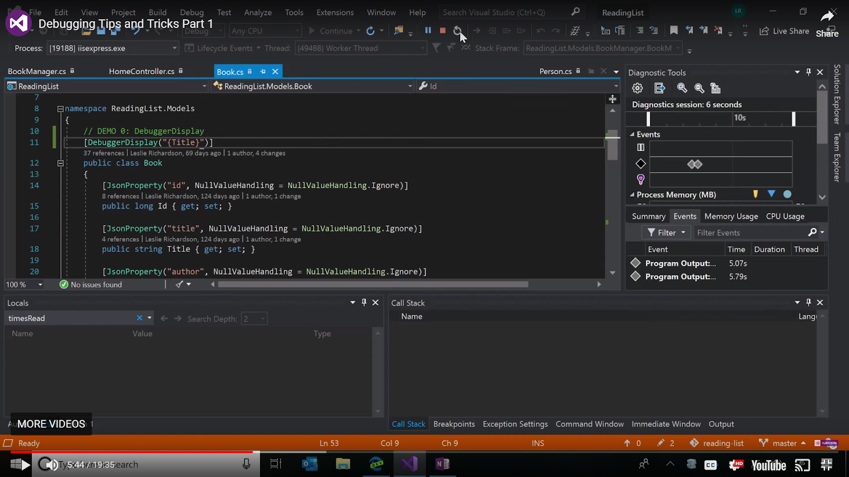Viewport: 849px width, 477px height.
Task: Toggle pin on Locals window
Action: click(364, 302)
